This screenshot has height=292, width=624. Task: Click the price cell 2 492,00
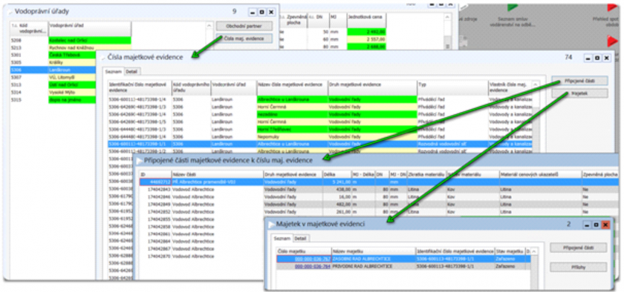(366, 32)
